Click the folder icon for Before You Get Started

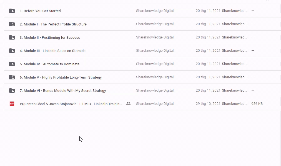tap(12, 11)
